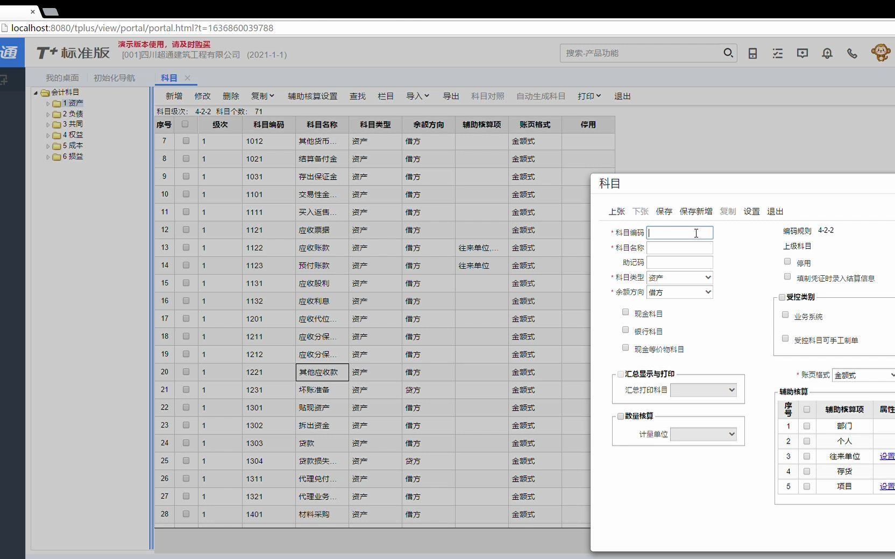Click the search magnifier icon
Image resolution: width=895 pixels, height=559 pixels.
728,53
